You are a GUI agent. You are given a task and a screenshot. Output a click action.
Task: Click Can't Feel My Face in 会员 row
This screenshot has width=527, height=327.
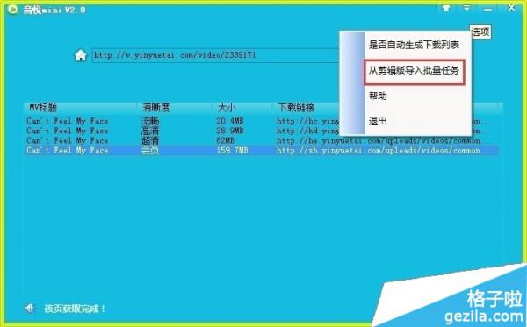click(68, 150)
